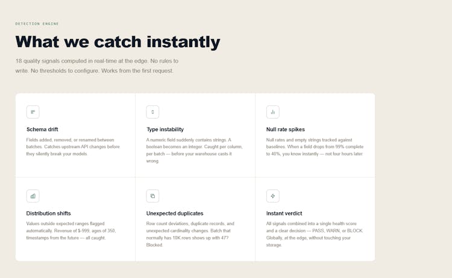Click the Distribution shifts chart icon
The width and height of the screenshot is (452, 278).
33,196
